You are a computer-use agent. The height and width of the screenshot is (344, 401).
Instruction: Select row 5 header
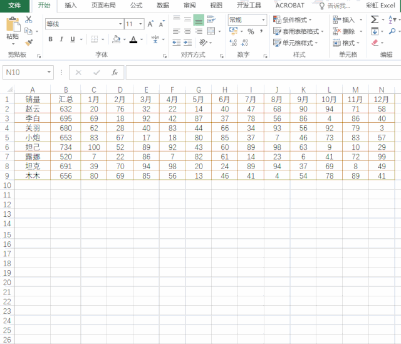(7, 138)
